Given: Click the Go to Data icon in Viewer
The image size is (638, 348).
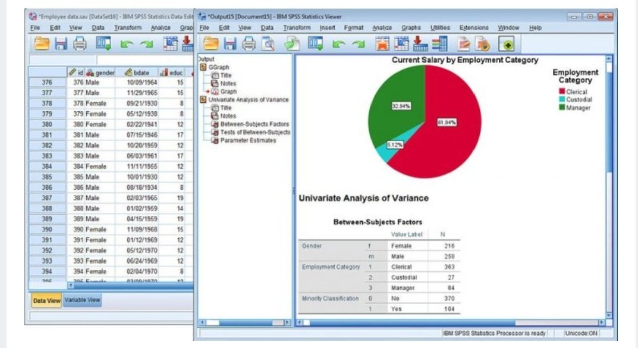Looking at the screenshot, I should [382, 43].
